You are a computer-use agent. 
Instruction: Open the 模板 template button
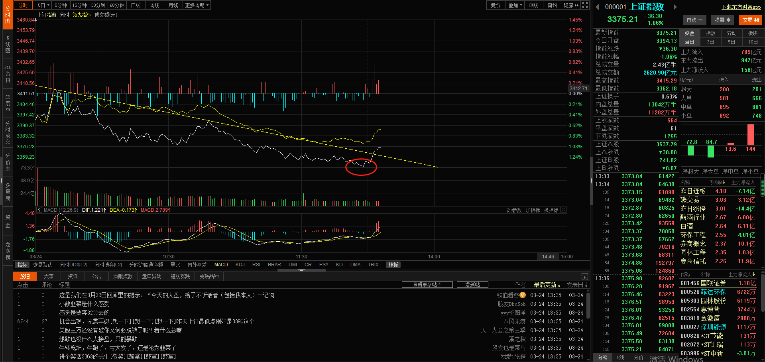[x=393, y=265]
